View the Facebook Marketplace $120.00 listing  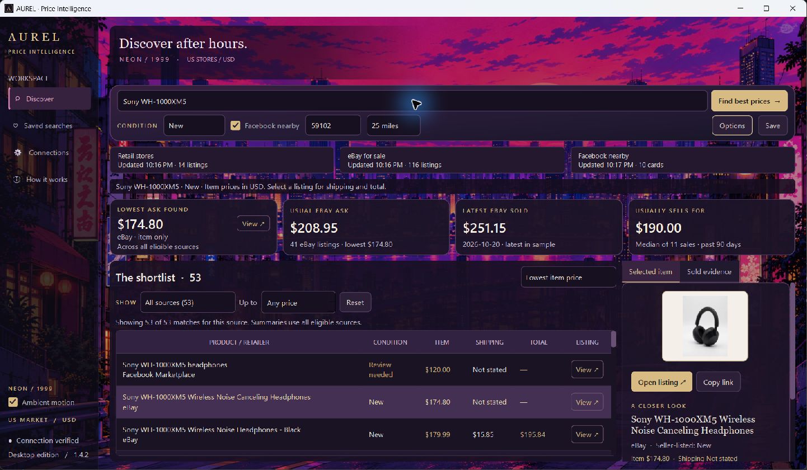pos(587,369)
